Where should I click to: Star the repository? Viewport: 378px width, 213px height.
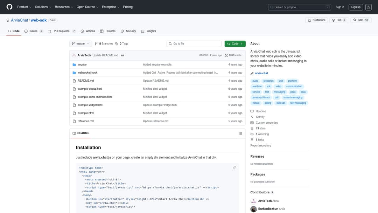[361, 20]
